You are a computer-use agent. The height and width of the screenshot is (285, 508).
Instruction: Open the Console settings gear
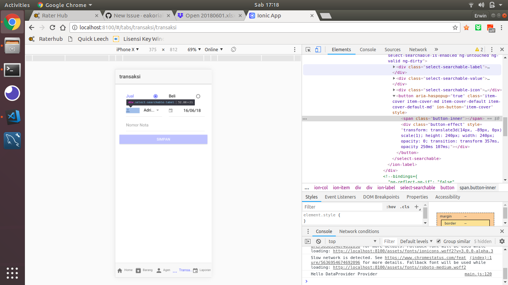503,241
